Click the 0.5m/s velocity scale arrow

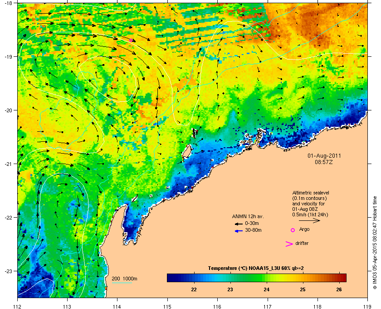309,220
